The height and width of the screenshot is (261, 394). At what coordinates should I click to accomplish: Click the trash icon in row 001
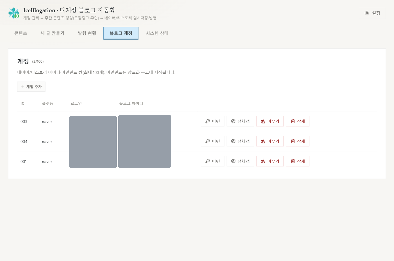coord(293,161)
